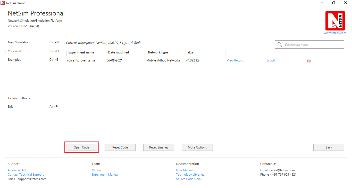Open More Options

tap(197, 147)
